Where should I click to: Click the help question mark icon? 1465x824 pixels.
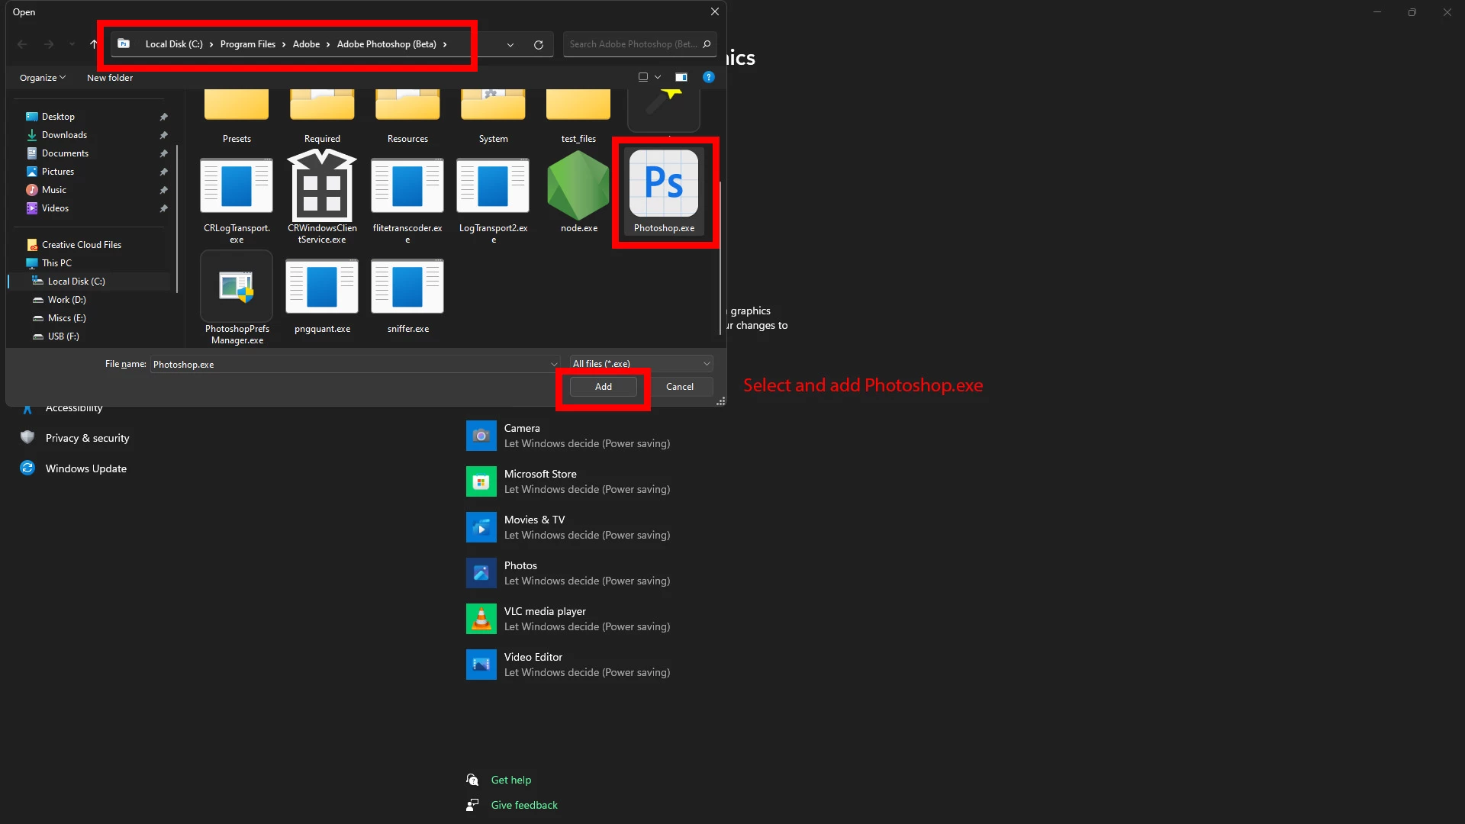[708, 77]
